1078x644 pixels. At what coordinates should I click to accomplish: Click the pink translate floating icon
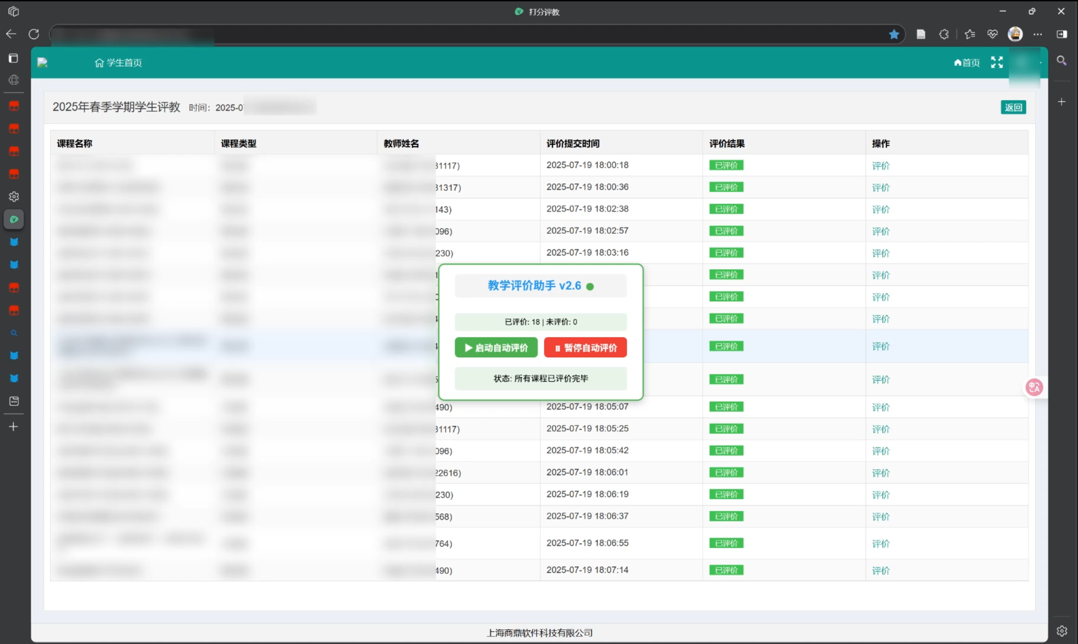coord(1034,387)
